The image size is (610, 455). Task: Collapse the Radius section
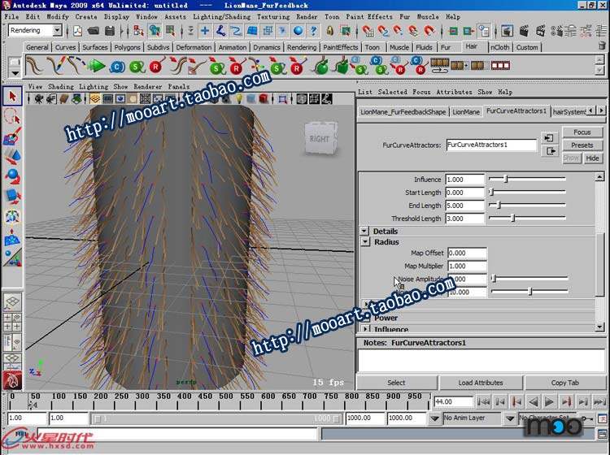point(365,241)
